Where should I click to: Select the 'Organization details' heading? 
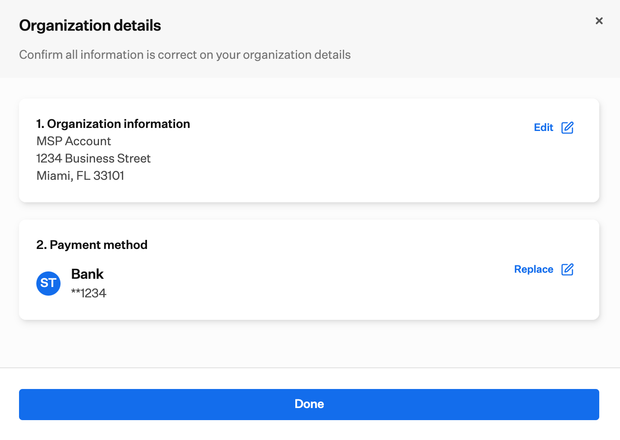90,26
